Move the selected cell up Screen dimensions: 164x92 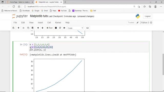click(38, 28)
